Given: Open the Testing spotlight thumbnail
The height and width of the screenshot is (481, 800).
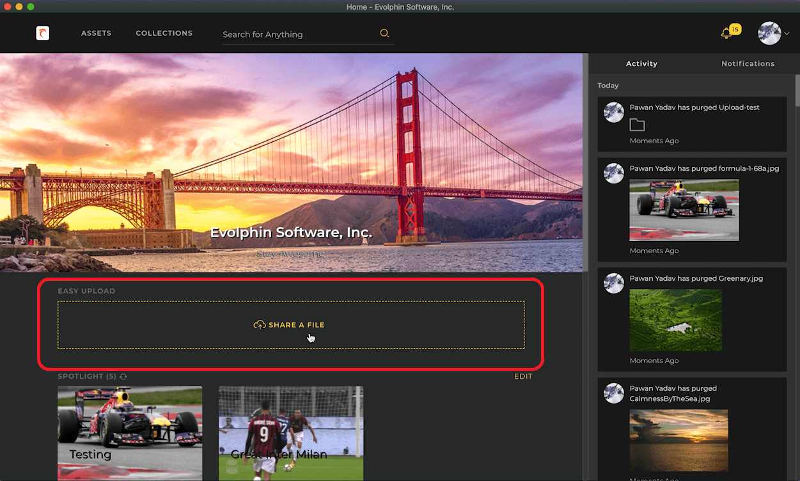Looking at the screenshot, I should (129, 433).
